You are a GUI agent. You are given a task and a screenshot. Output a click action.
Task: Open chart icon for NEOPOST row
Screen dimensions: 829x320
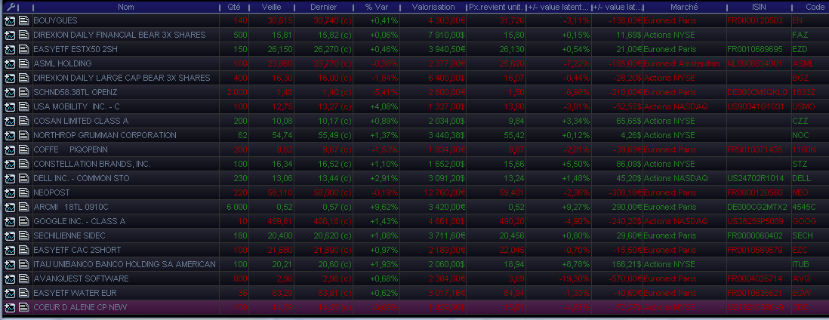click(10, 192)
